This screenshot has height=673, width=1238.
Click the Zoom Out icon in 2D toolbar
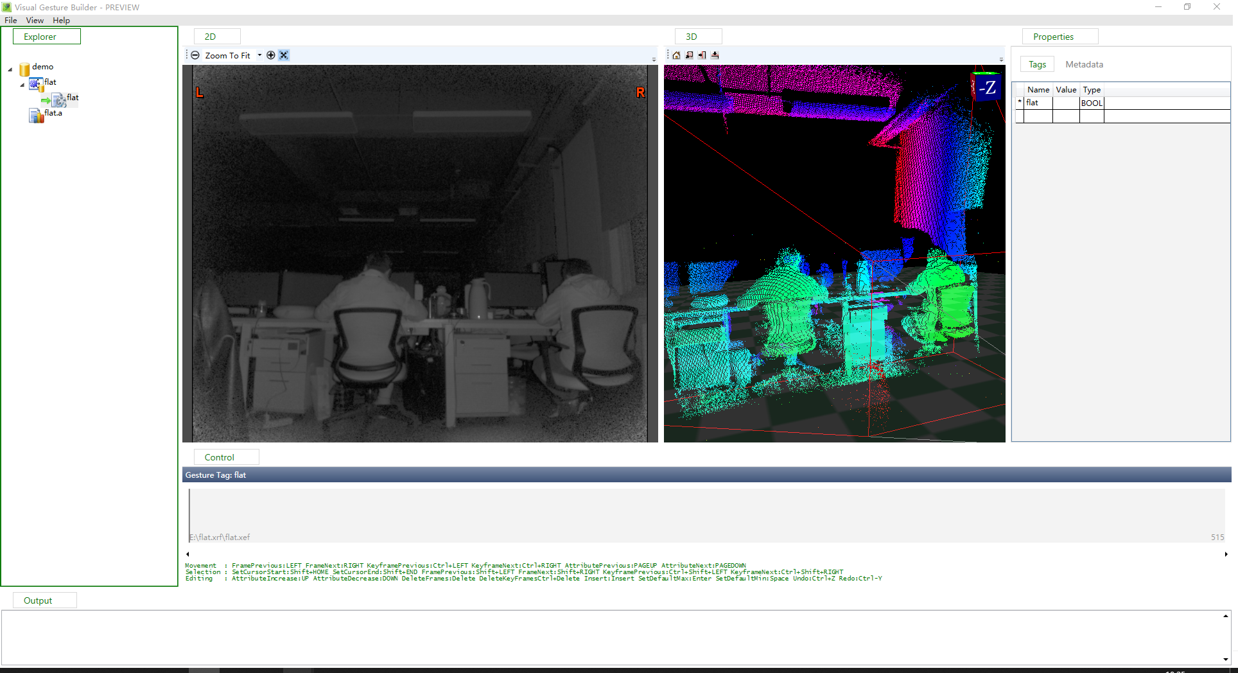[x=195, y=55]
